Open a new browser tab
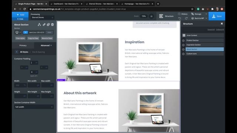The height and width of the screenshot is (133, 237). 158,4
